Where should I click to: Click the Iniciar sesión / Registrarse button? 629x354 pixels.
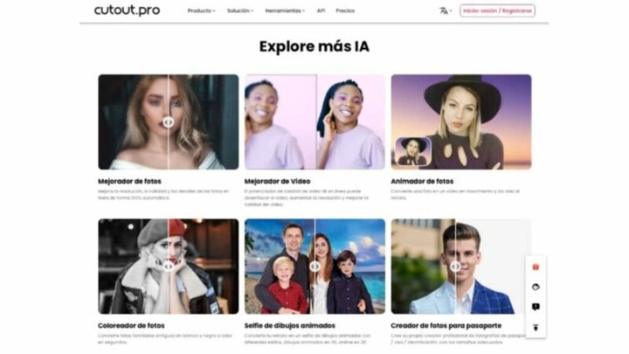click(x=497, y=10)
